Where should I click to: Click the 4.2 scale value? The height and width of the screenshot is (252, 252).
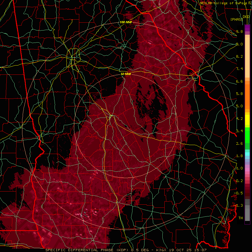click(239, 119)
